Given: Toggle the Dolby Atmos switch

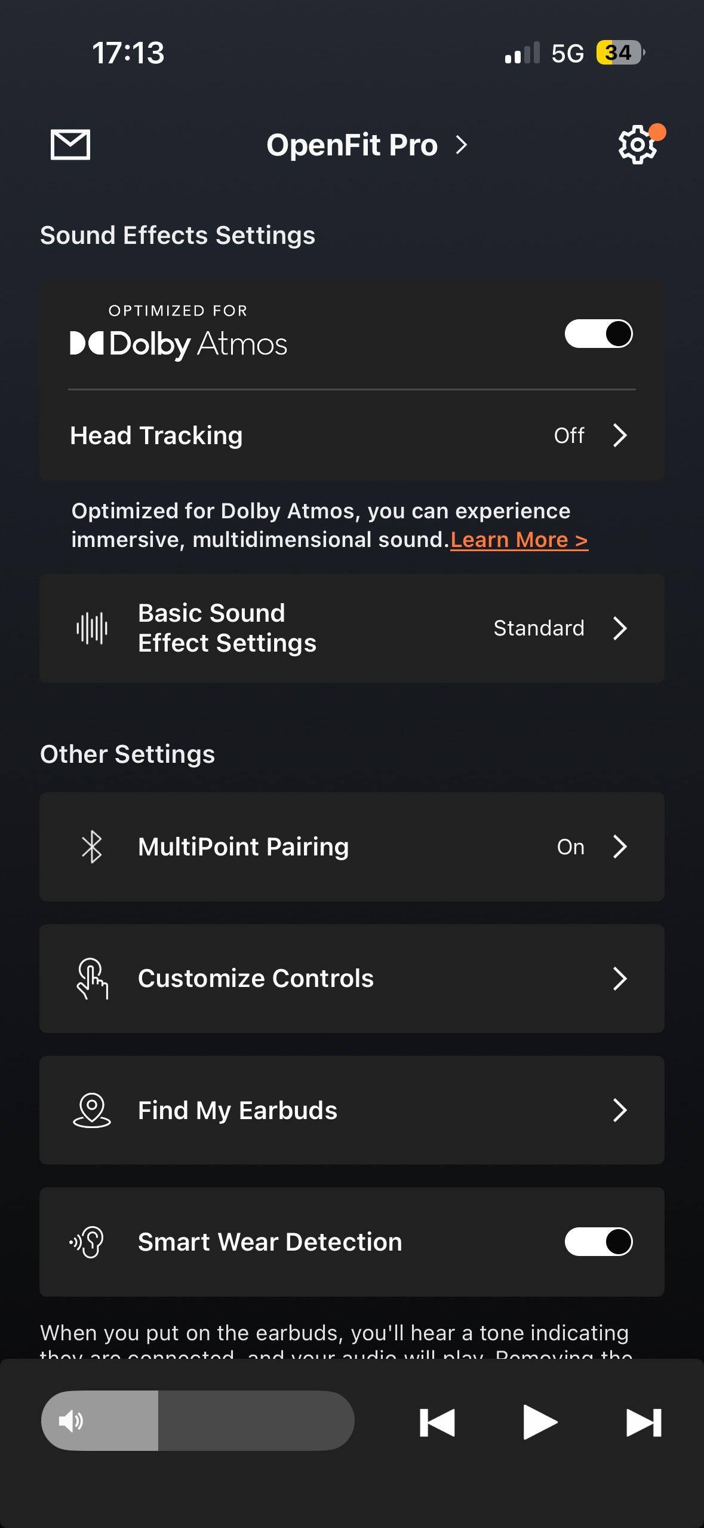Looking at the screenshot, I should (598, 334).
